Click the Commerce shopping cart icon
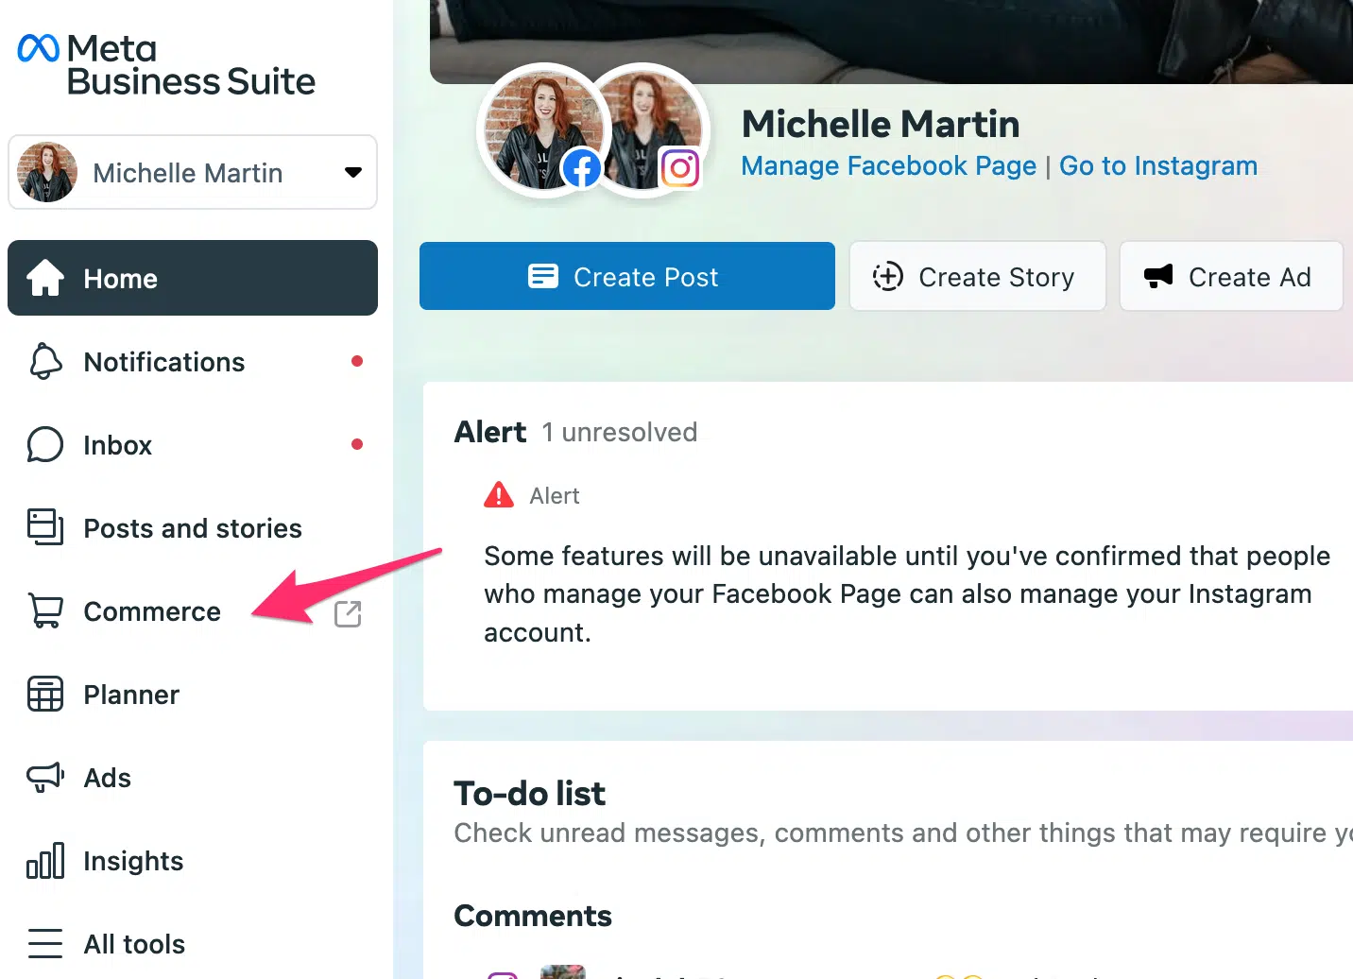Image resolution: width=1353 pixels, height=979 pixels. coord(45,610)
